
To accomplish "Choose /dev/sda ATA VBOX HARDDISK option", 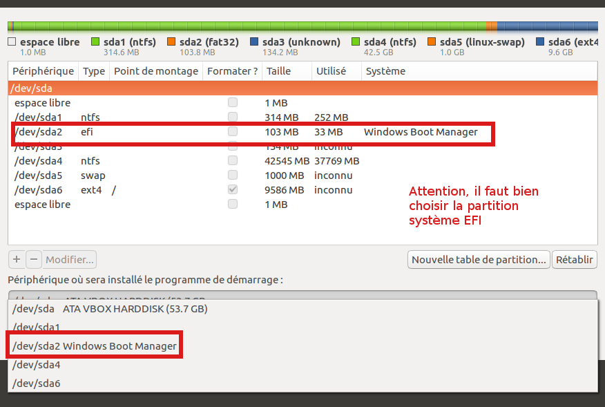I will (x=111, y=309).
